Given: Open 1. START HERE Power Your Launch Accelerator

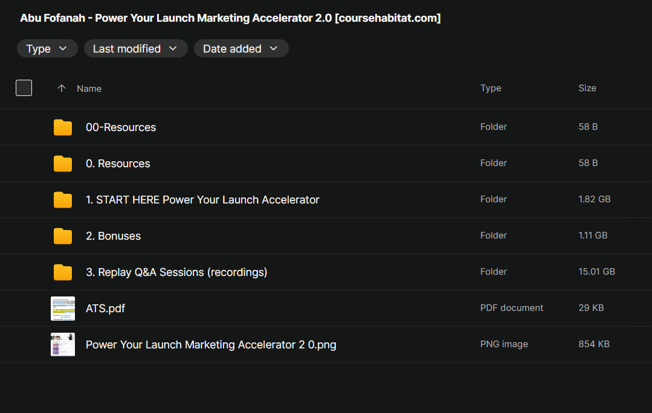Looking at the screenshot, I should pyautogui.click(x=202, y=200).
